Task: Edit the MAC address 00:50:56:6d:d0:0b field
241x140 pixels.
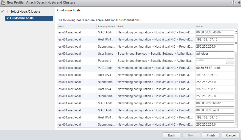Action: pyautogui.click(x=215, y=33)
